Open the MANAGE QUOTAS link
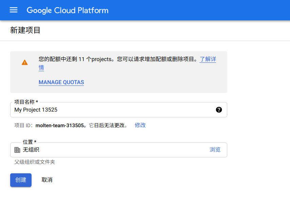Viewport: 290px width, 213px height. pyautogui.click(x=61, y=82)
